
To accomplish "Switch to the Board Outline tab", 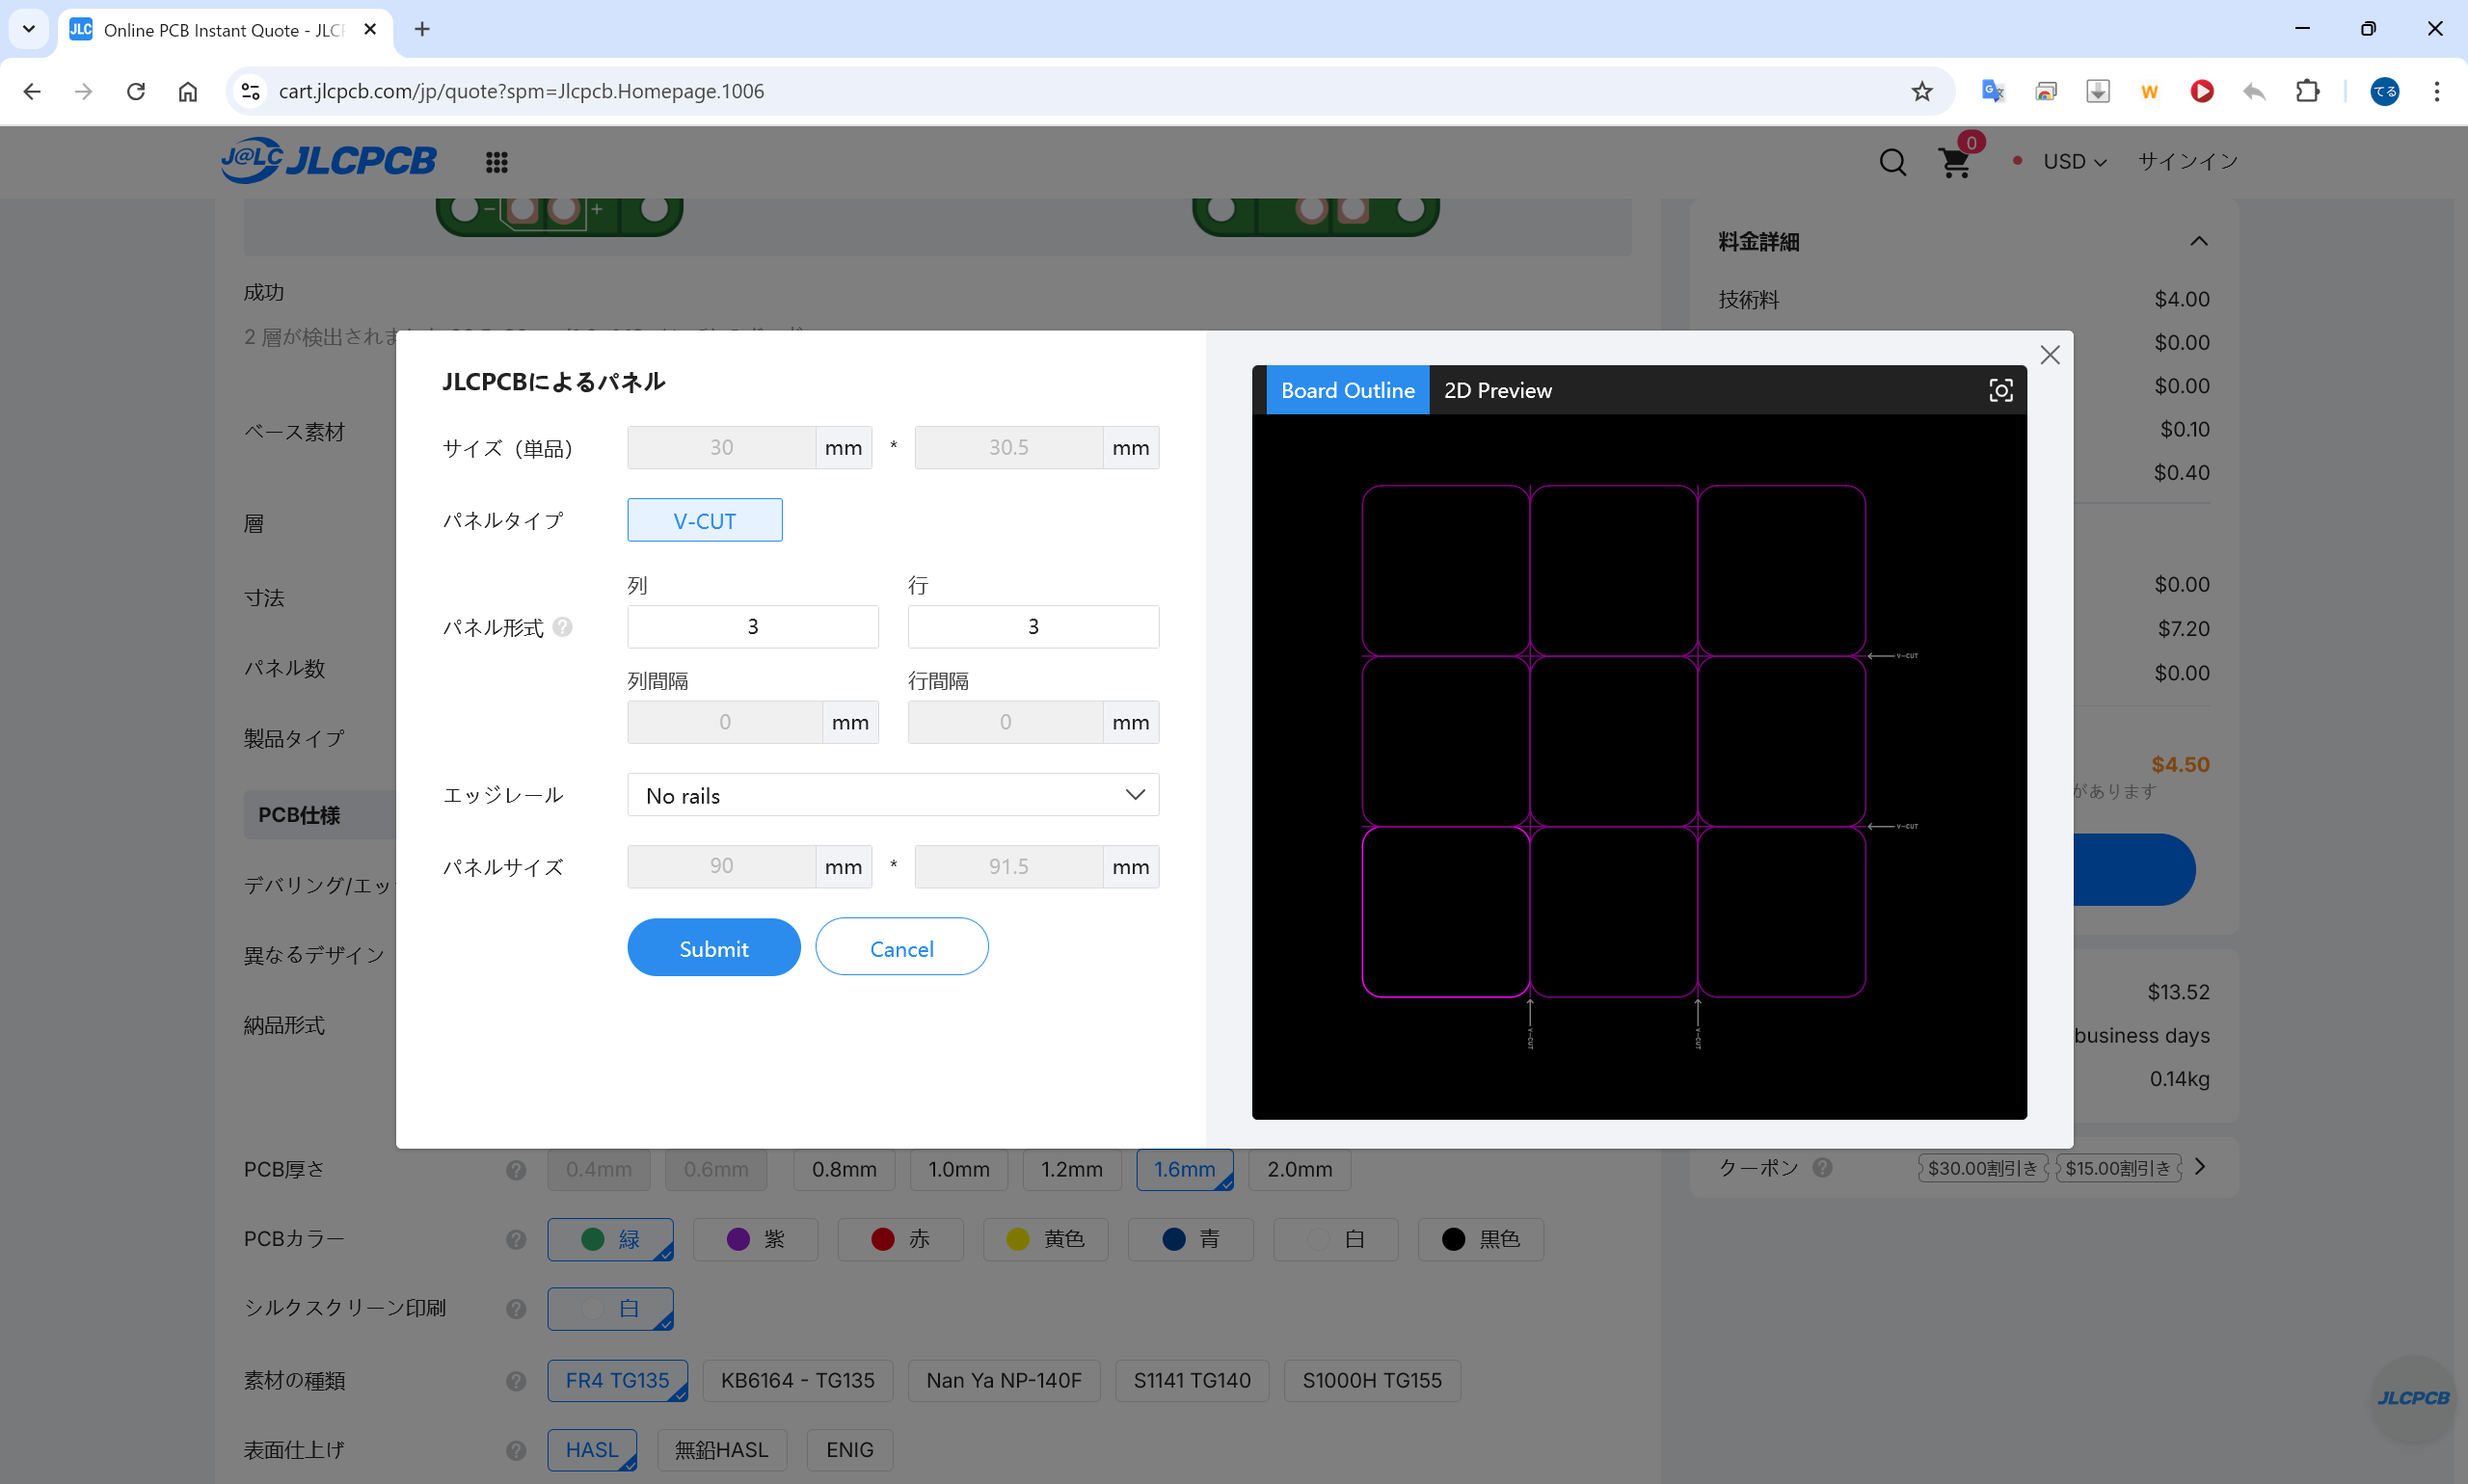I will pyautogui.click(x=1347, y=390).
